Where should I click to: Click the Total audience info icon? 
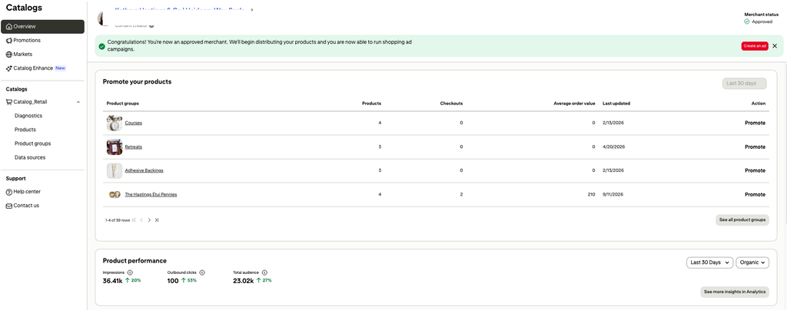(264, 272)
